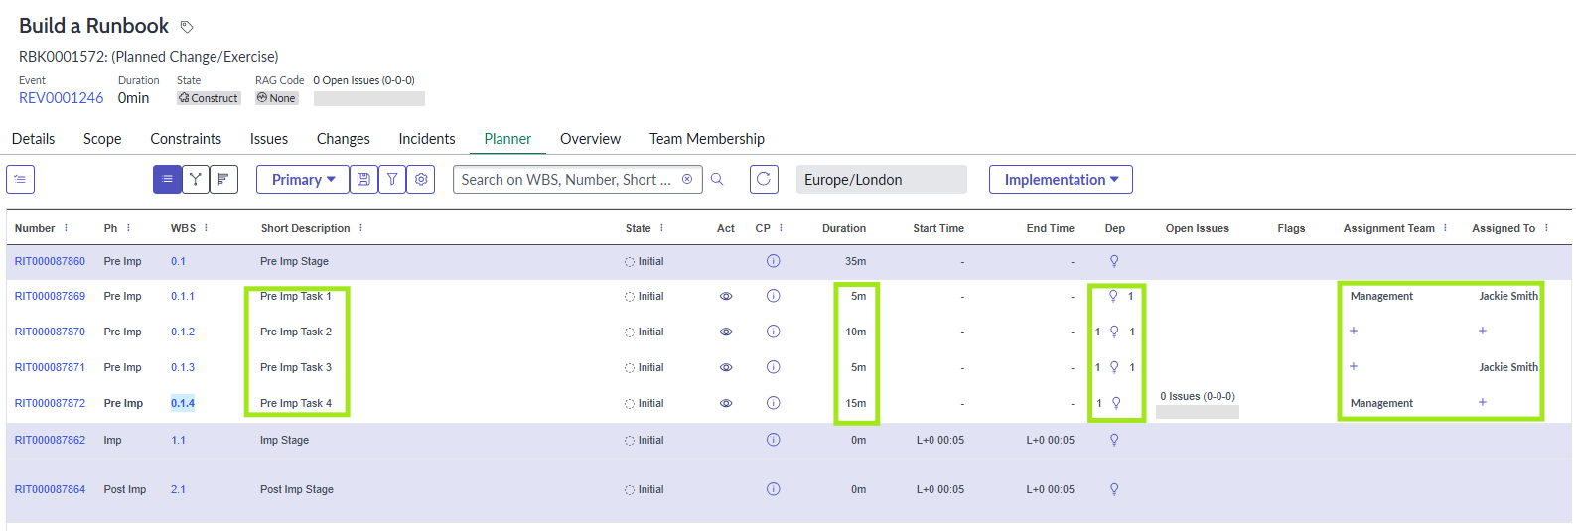Screen dimensions: 1576x531
Task: Click the tag icon beside Build a Runbook
Action: (x=186, y=27)
